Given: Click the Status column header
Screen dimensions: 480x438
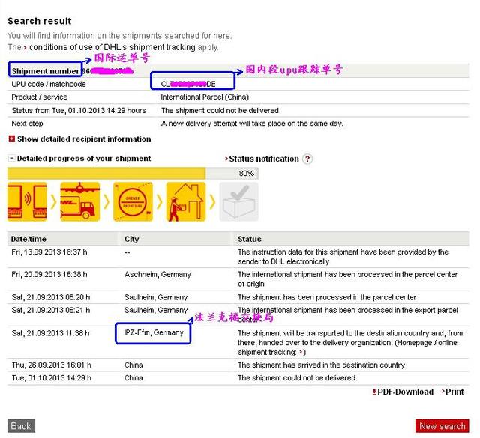Looking at the screenshot, I should pyautogui.click(x=250, y=239).
